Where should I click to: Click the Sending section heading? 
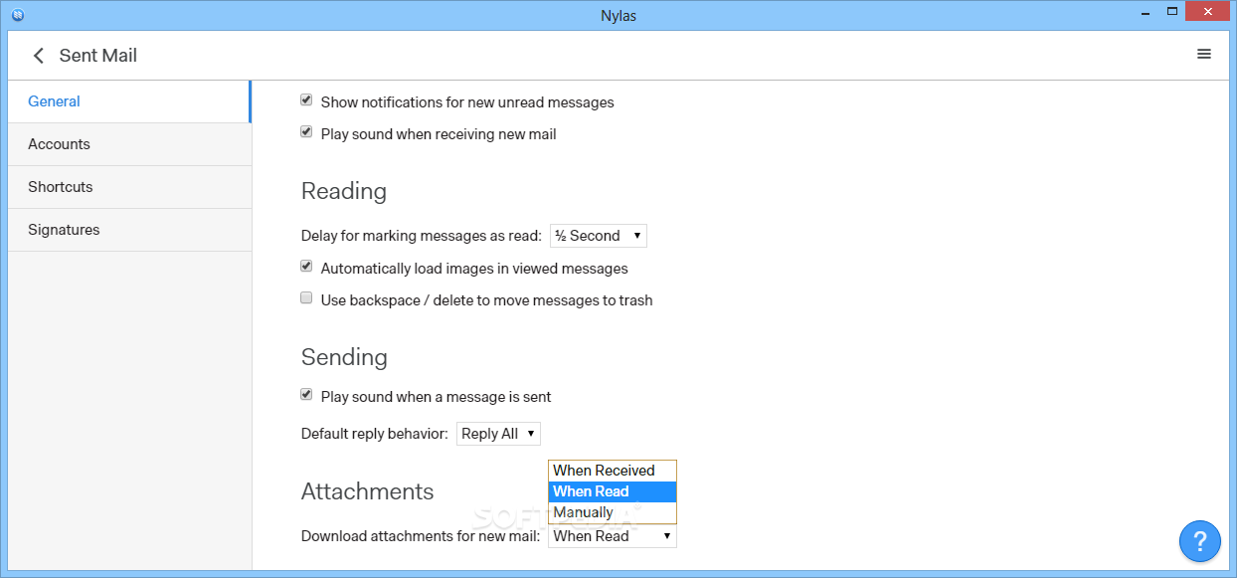(344, 357)
